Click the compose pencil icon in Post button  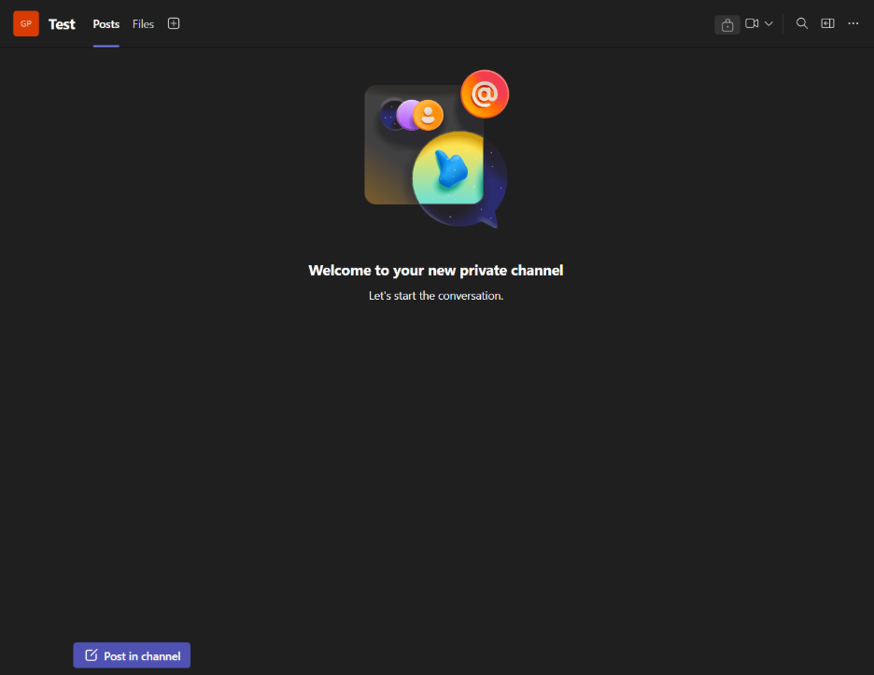[x=92, y=655]
